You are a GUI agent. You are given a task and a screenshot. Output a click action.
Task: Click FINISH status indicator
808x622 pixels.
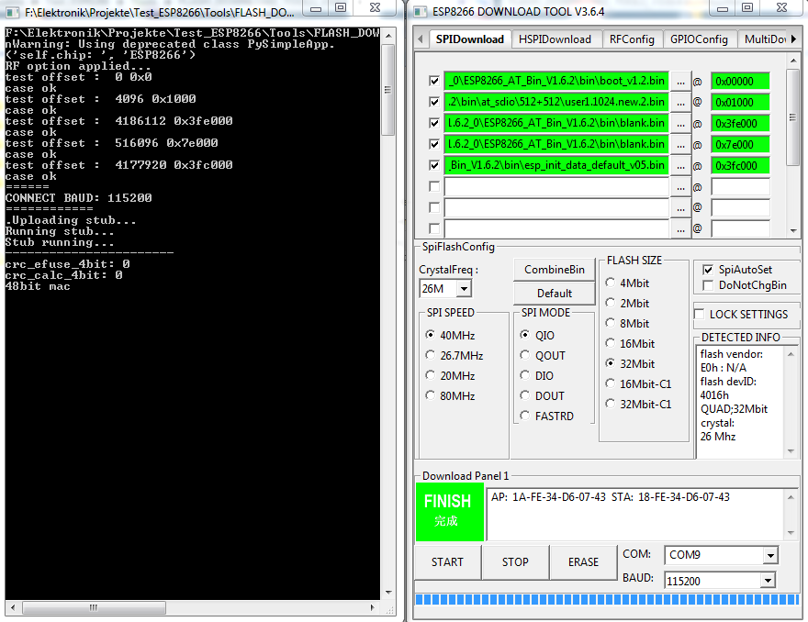pos(450,512)
